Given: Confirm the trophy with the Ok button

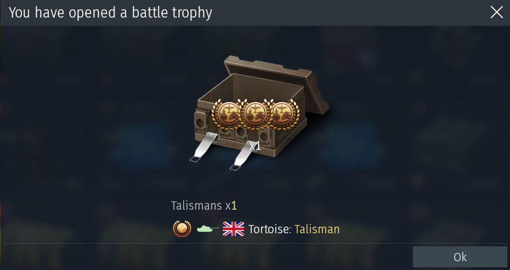Looking at the screenshot, I should pos(460,257).
